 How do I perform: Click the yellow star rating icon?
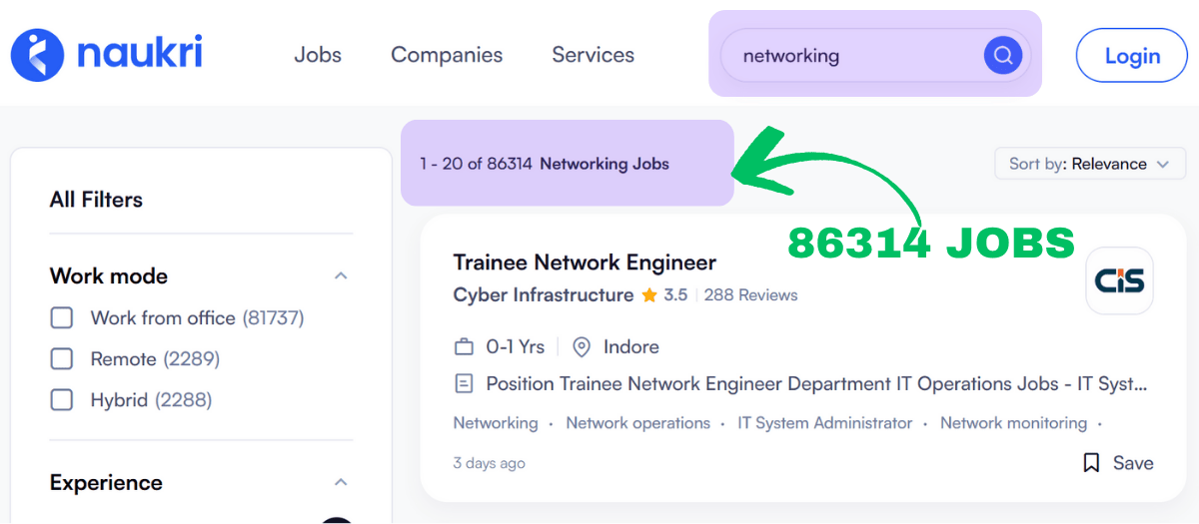pos(649,295)
